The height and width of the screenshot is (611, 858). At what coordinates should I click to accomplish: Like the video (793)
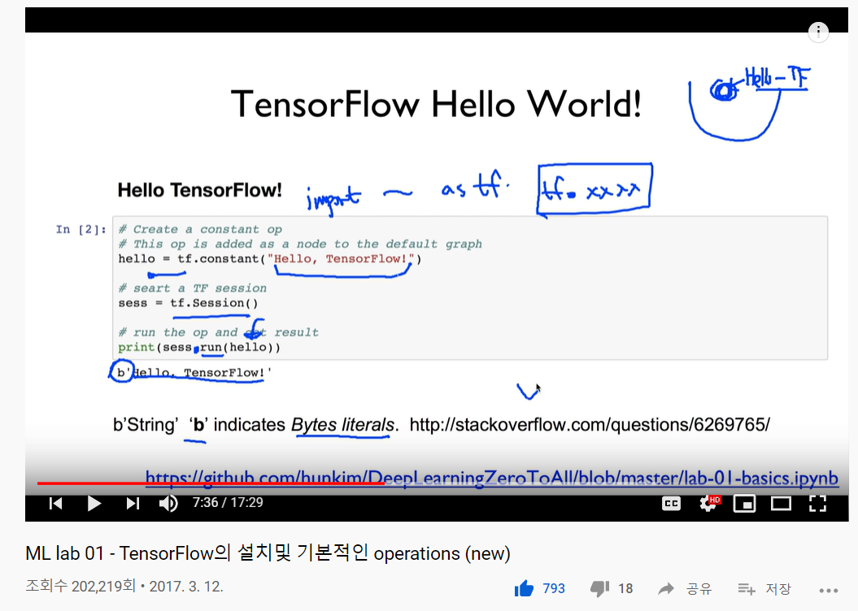[x=539, y=588]
